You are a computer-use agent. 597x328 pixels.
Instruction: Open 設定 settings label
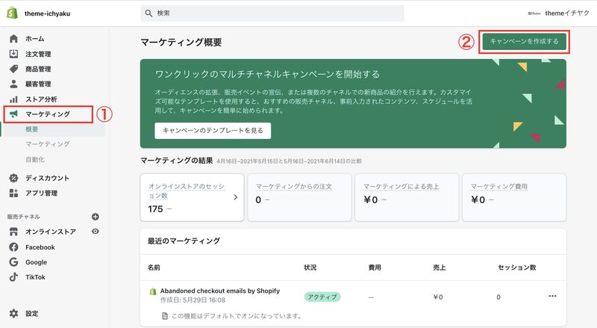tap(31, 314)
